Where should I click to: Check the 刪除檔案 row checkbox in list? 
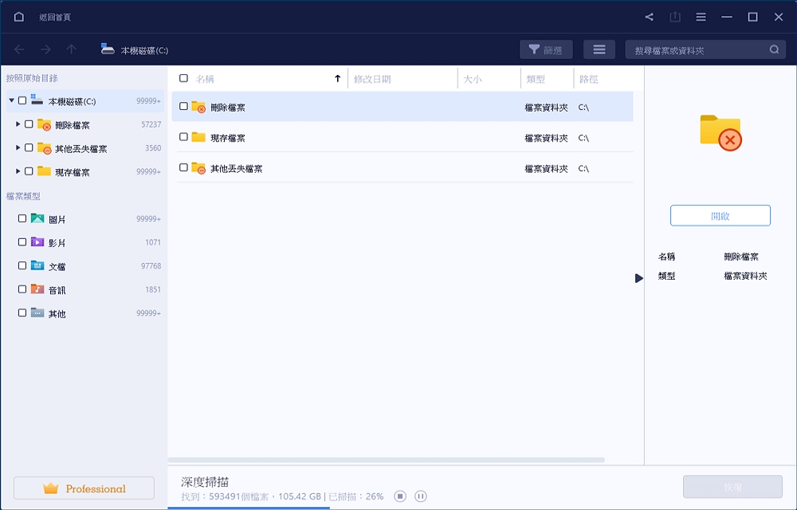(x=183, y=106)
